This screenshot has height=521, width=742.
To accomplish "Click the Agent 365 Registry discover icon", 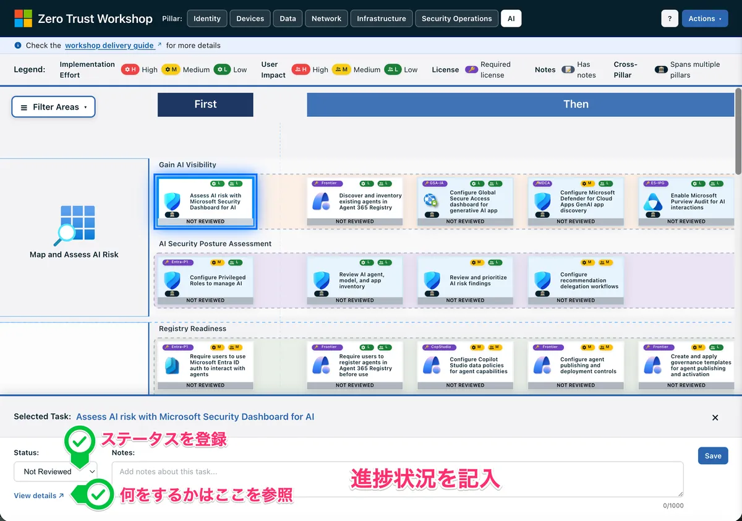I will tap(320, 201).
